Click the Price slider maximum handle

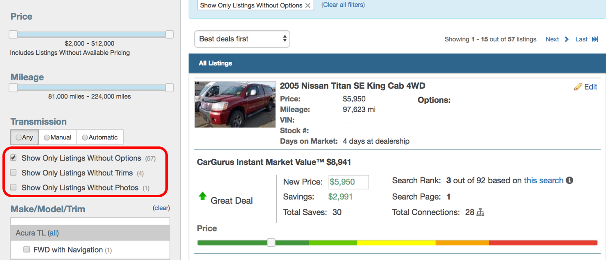coord(169,34)
